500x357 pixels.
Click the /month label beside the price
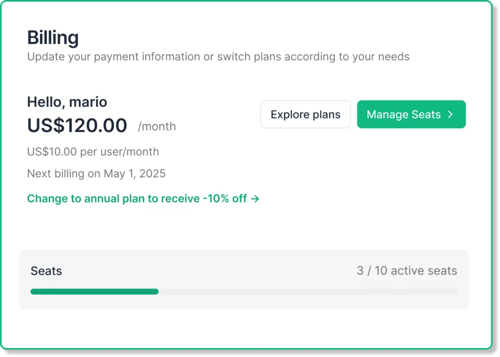157,126
